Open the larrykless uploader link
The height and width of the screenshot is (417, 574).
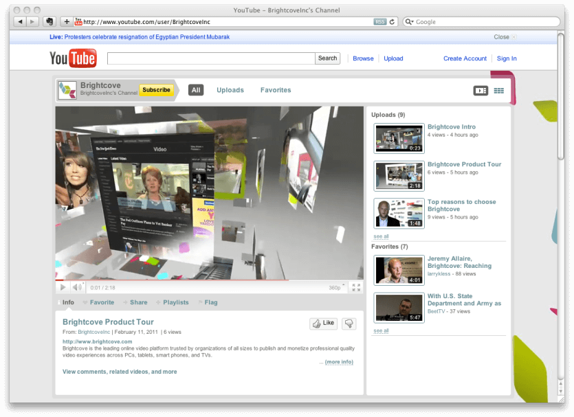tap(439, 274)
